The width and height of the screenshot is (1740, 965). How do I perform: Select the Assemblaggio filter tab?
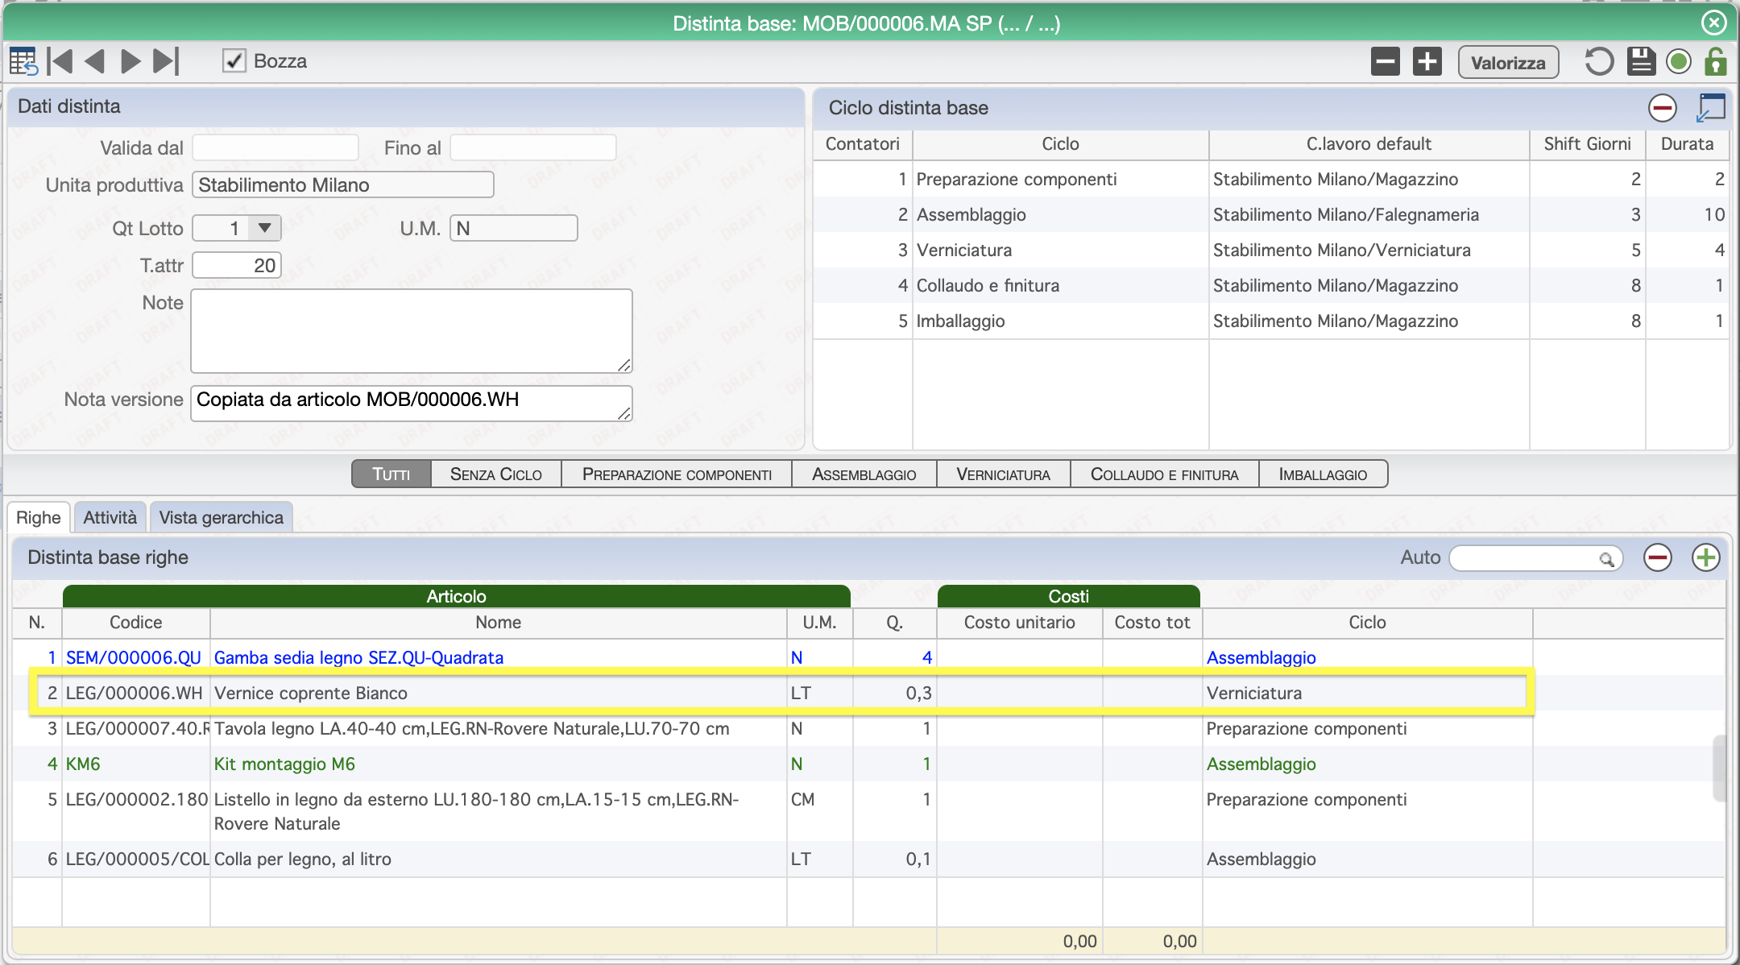pyautogui.click(x=864, y=474)
